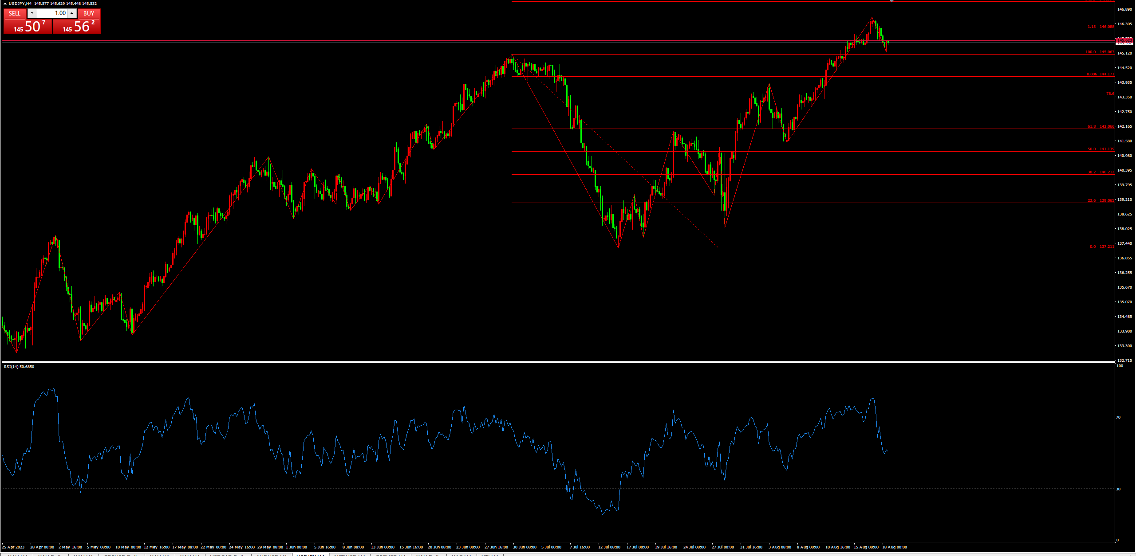This screenshot has height=556, width=1136.
Task: Switch to the GBPUSD H4 chart tab
Action: tap(391, 555)
